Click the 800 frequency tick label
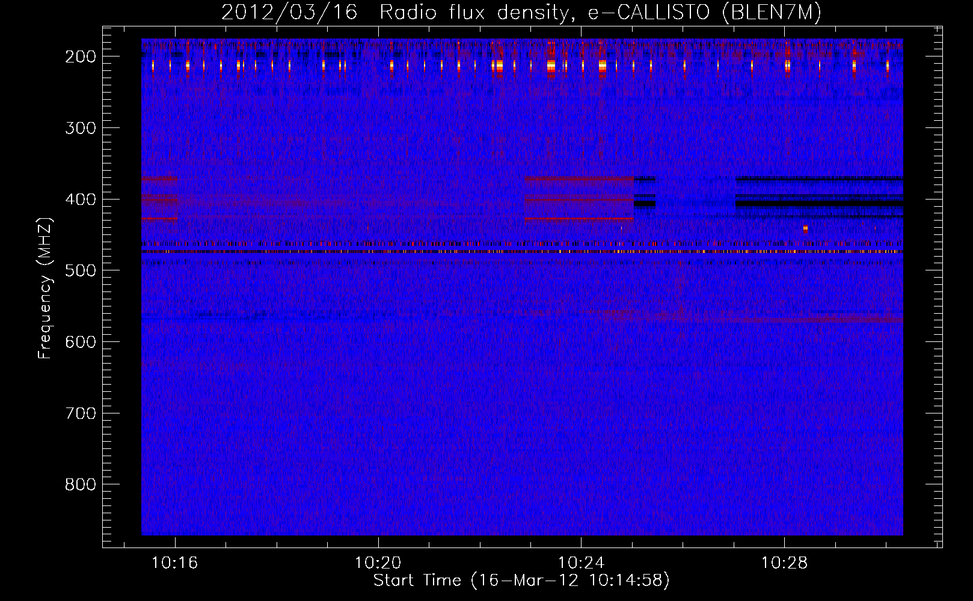Screen dimensions: 973x601 click(x=81, y=484)
